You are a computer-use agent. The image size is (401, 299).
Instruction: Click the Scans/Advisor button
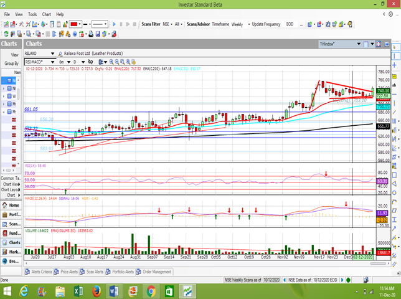pos(197,24)
